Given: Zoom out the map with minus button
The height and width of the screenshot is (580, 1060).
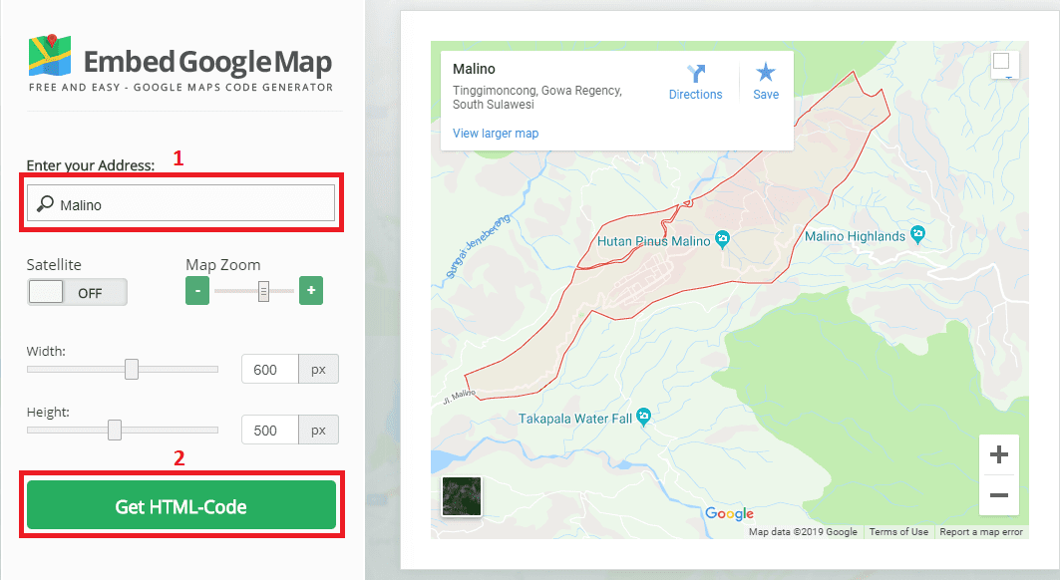Looking at the screenshot, I should coord(998,495).
